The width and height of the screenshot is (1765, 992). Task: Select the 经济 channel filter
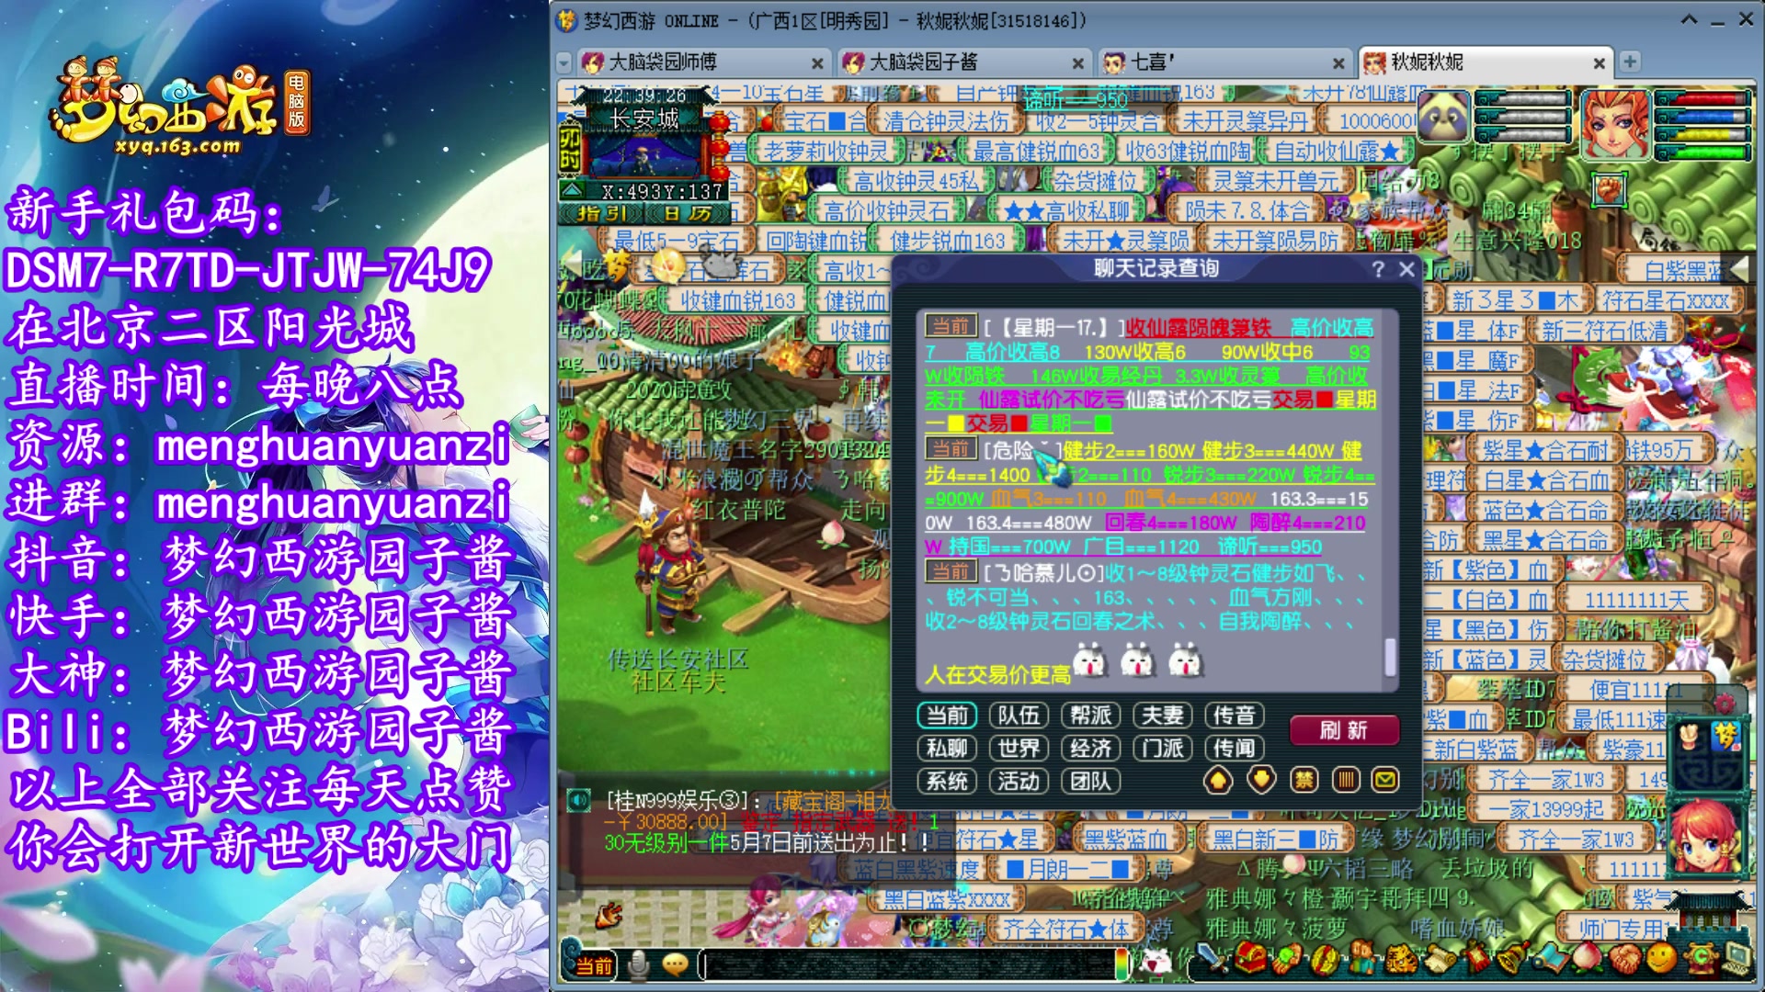[x=1090, y=749]
